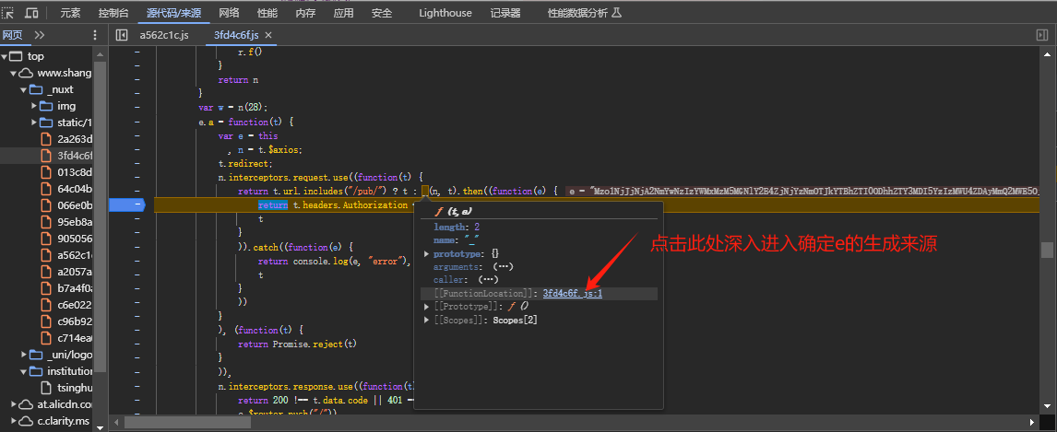Open the 元素 panel tab
The width and height of the screenshot is (1057, 432).
pyautogui.click(x=70, y=13)
